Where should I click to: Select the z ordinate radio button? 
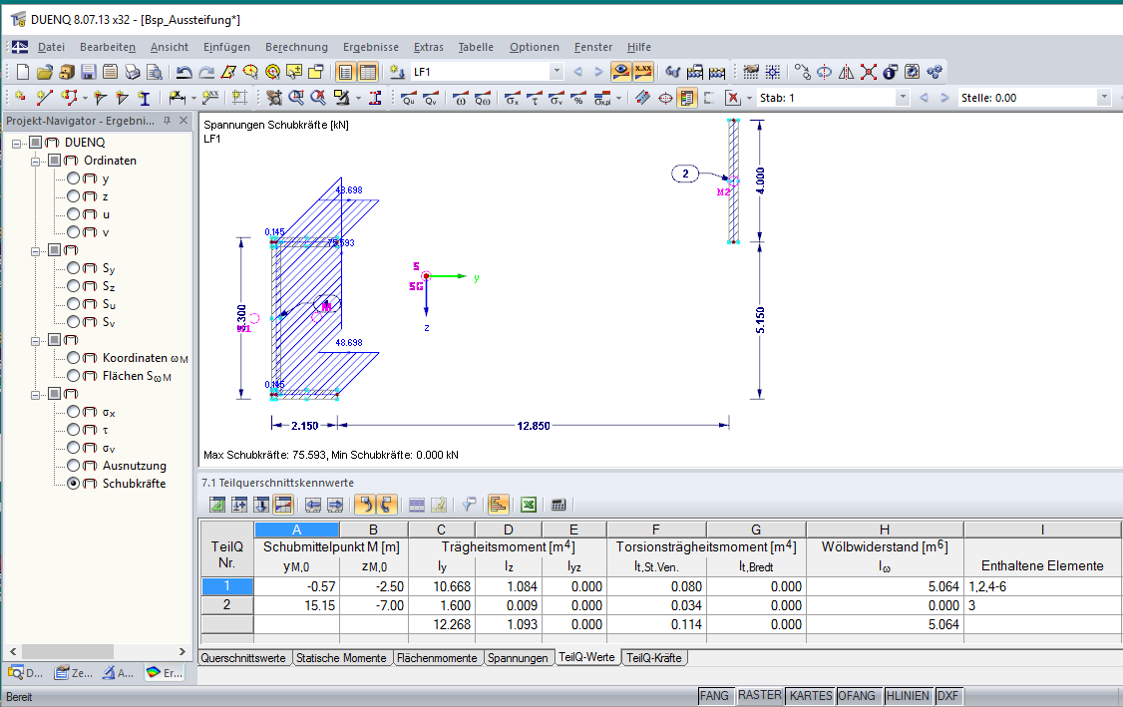pyautogui.click(x=73, y=196)
